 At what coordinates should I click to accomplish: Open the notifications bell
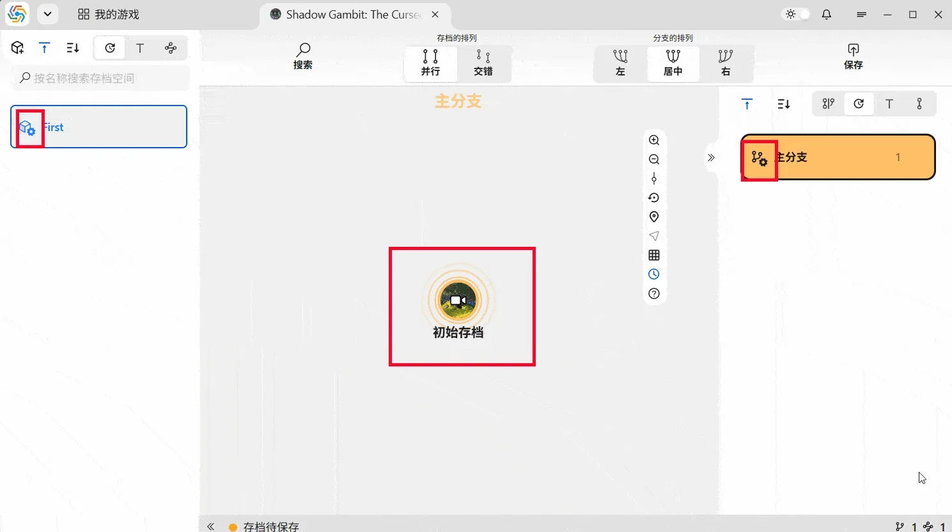[826, 14]
